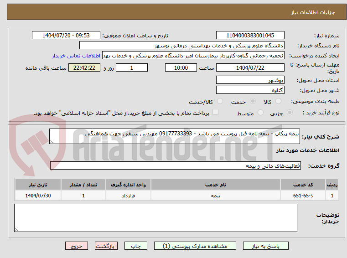Image resolution: width=347 pixels, height=258 pixels.
Task: Click the announcement date field 1404/07/20 - 09:53
Action: click(x=66, y=35)
